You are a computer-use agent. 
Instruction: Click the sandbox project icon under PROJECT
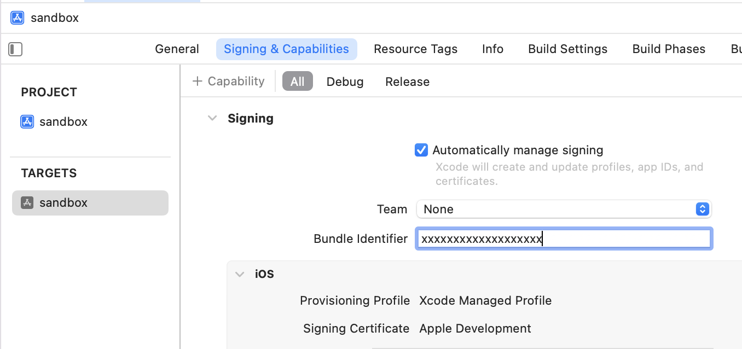pos(27,121)
